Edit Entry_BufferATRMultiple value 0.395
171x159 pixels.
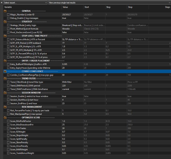pyautogui.click(x=72, y=64)
